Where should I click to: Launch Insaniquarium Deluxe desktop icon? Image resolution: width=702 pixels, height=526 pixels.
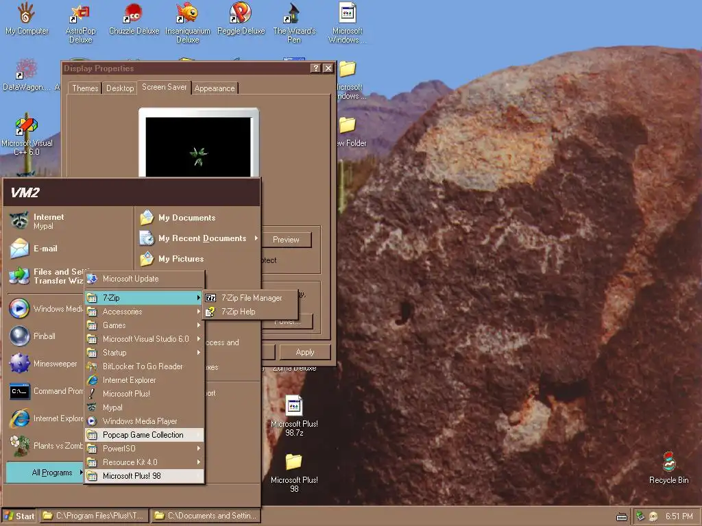pyautogui.click(x=188, y=23)
